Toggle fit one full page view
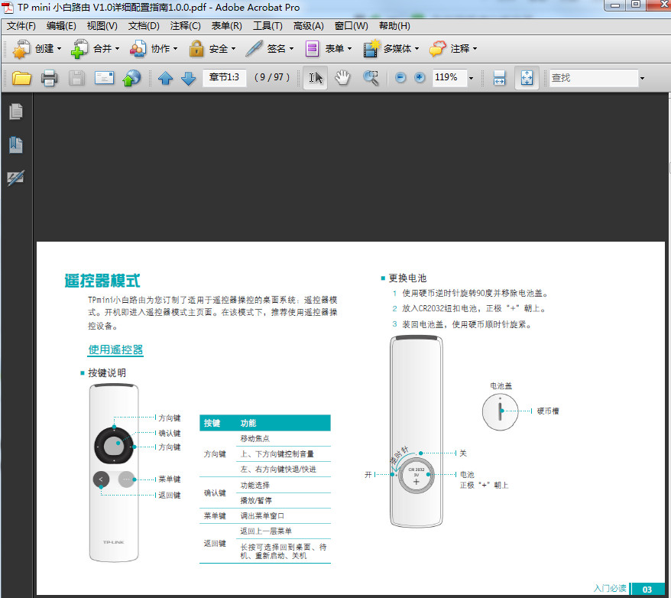The width and height of the screenshot is (671, 598). (527, 78)
